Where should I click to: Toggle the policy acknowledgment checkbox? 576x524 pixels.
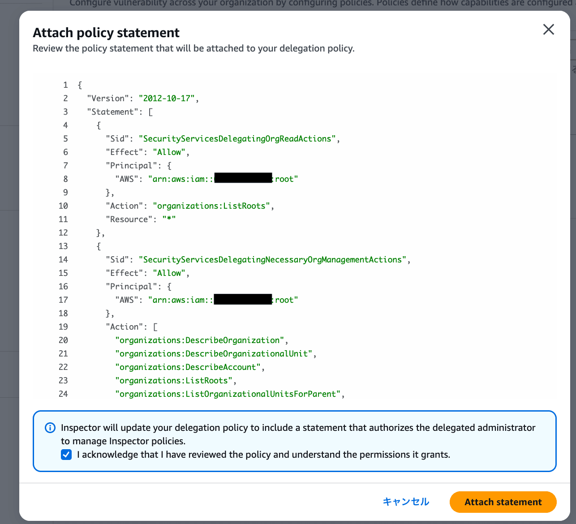coord(66,455)
